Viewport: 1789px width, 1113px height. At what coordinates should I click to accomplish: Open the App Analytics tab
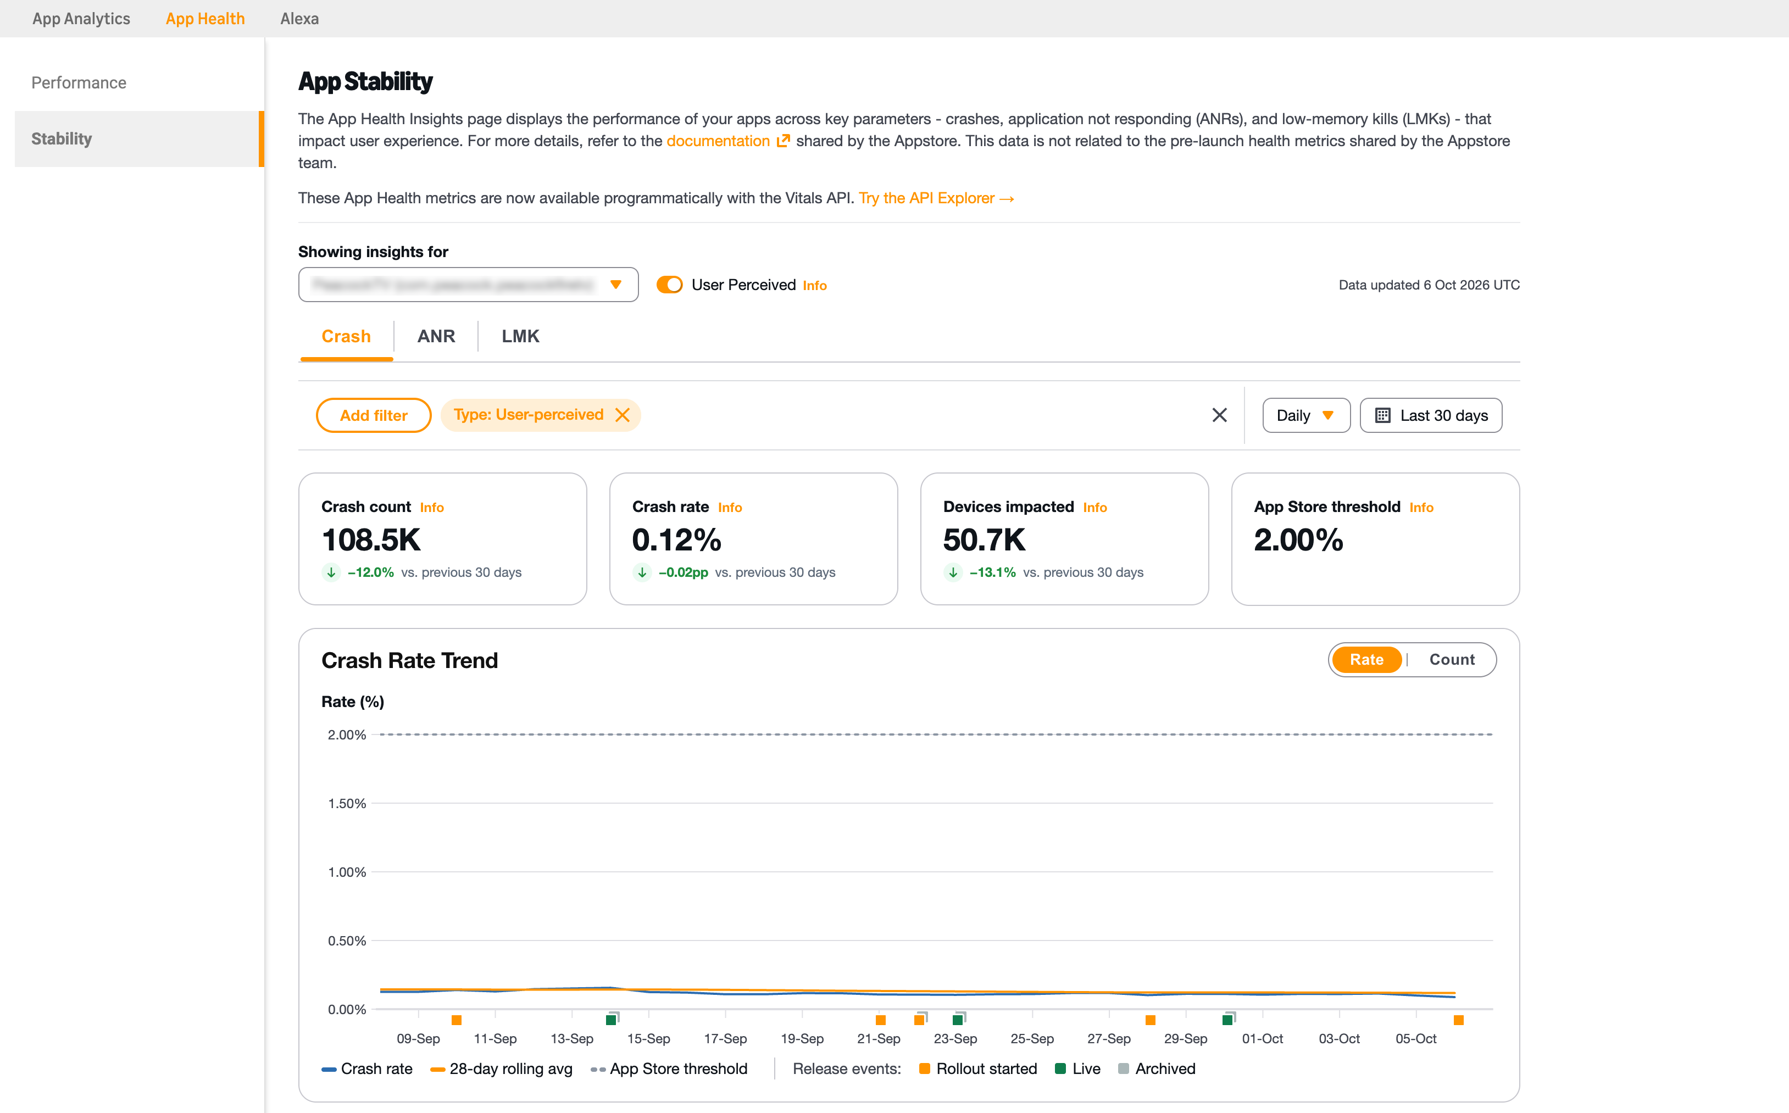[81, 18]
